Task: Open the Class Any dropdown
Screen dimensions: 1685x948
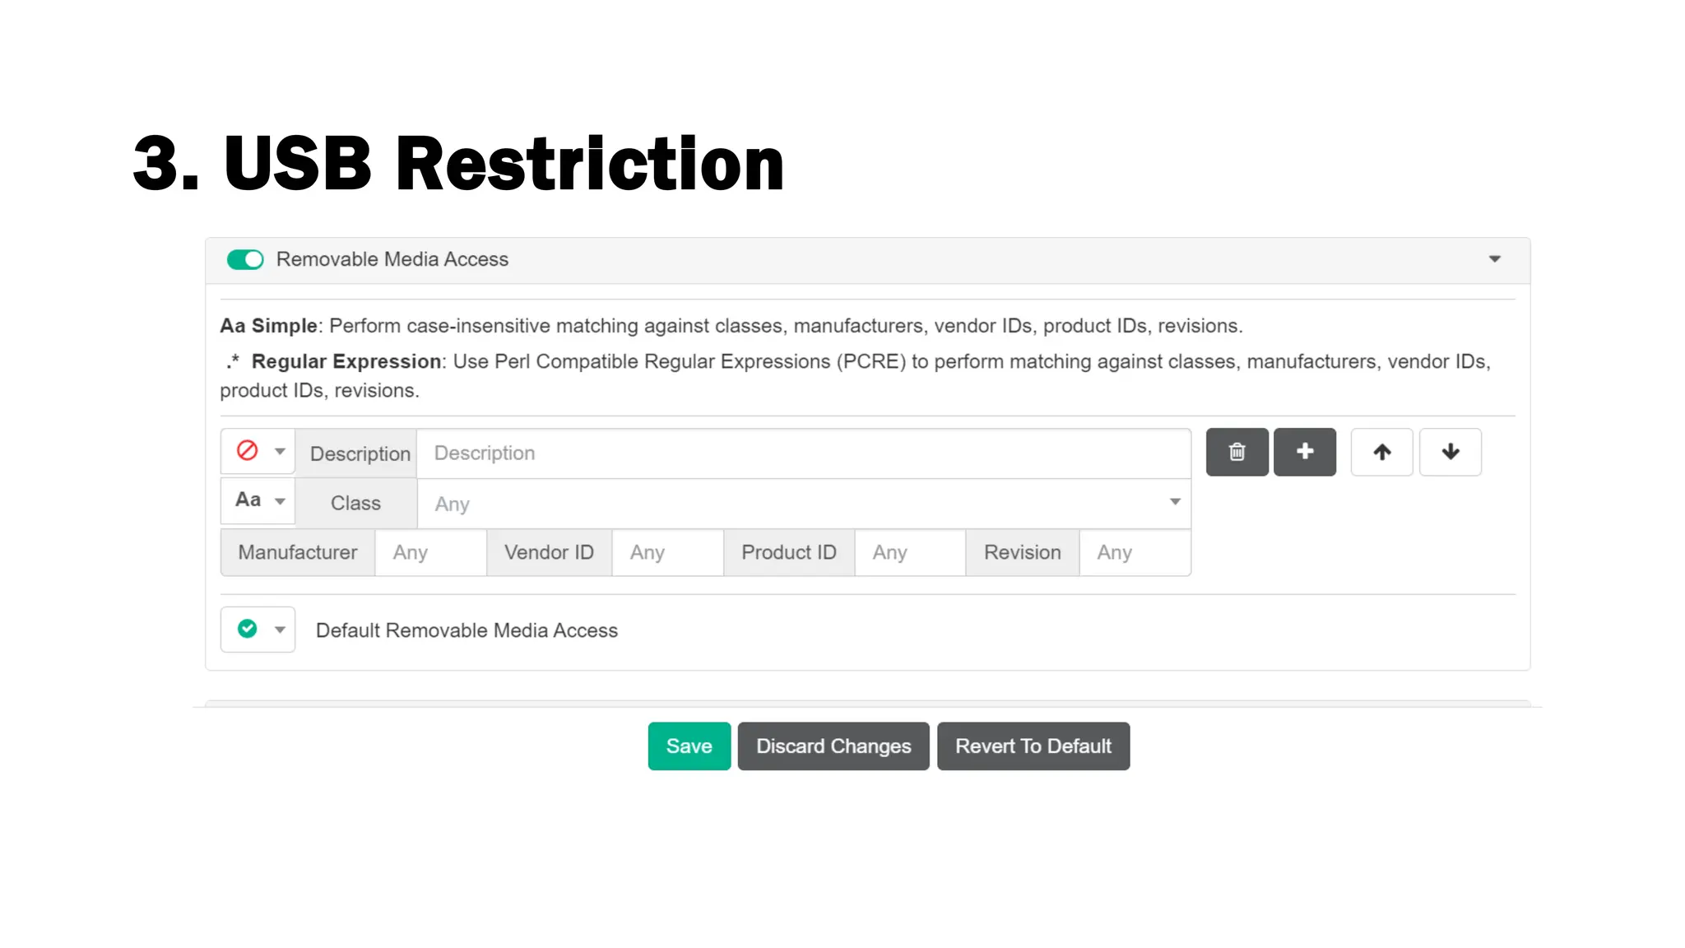Action: coord(803,504)
